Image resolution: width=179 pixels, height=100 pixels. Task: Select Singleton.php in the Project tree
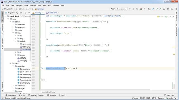pyautogui.click(x=25, y=83)
